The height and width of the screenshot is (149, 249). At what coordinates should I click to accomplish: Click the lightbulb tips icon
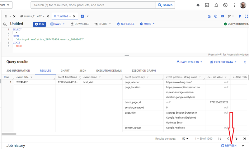(x=240, y=16)
